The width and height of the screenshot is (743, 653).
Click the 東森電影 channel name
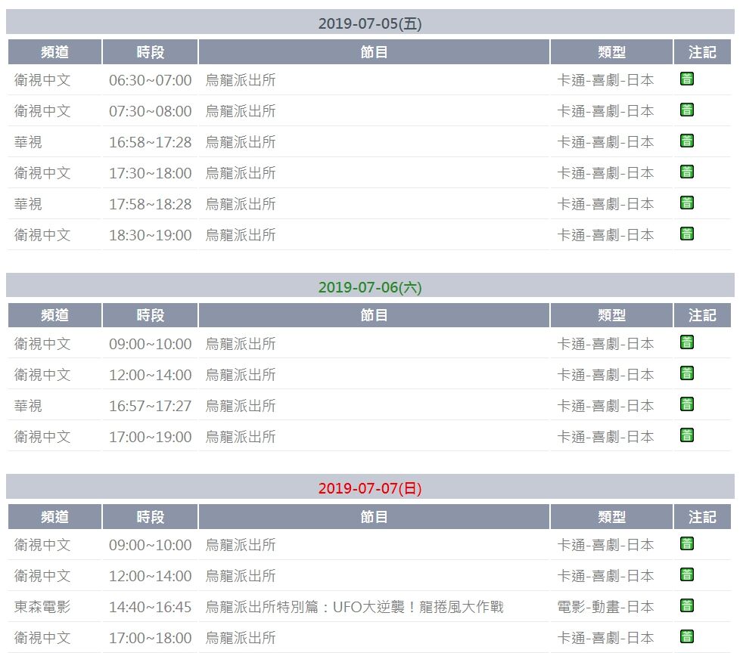[42, 607]
